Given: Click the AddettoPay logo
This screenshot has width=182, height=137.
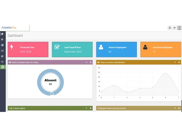Looking at the screenshot, I should [9, 28].
